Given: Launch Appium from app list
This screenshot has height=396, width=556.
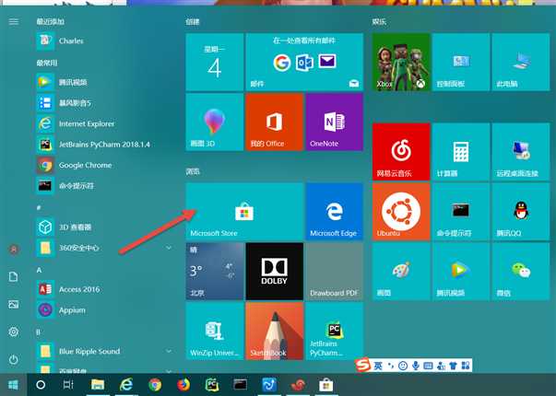Looking at the screenshot, I should [104, 310].
